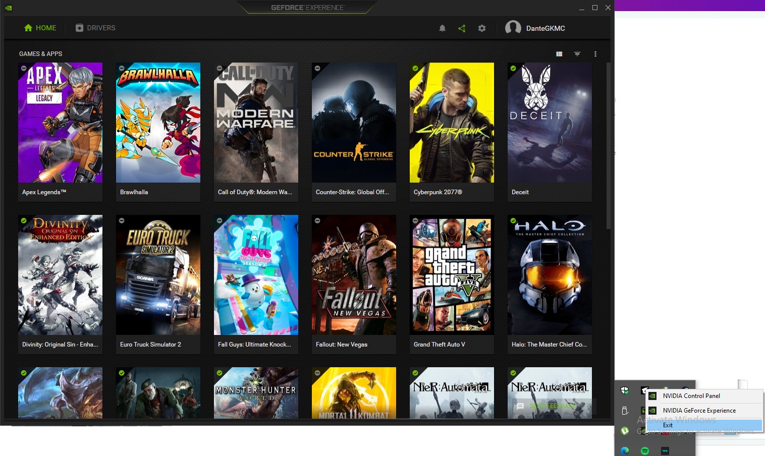The height and width of the screenshot is (456, 765).
Task: Open Call of Duty Modern Warfare cover
Action: [x=256, y=123]
